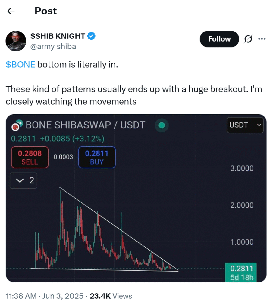This screenshot has height=308, width=273.
Task: Expand the USDT currency dropdown
Action: pos(245,125)
